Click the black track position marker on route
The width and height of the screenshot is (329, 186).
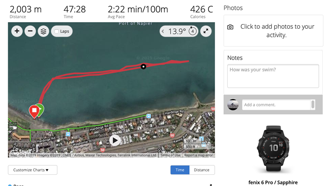click(x=143, y=66)
